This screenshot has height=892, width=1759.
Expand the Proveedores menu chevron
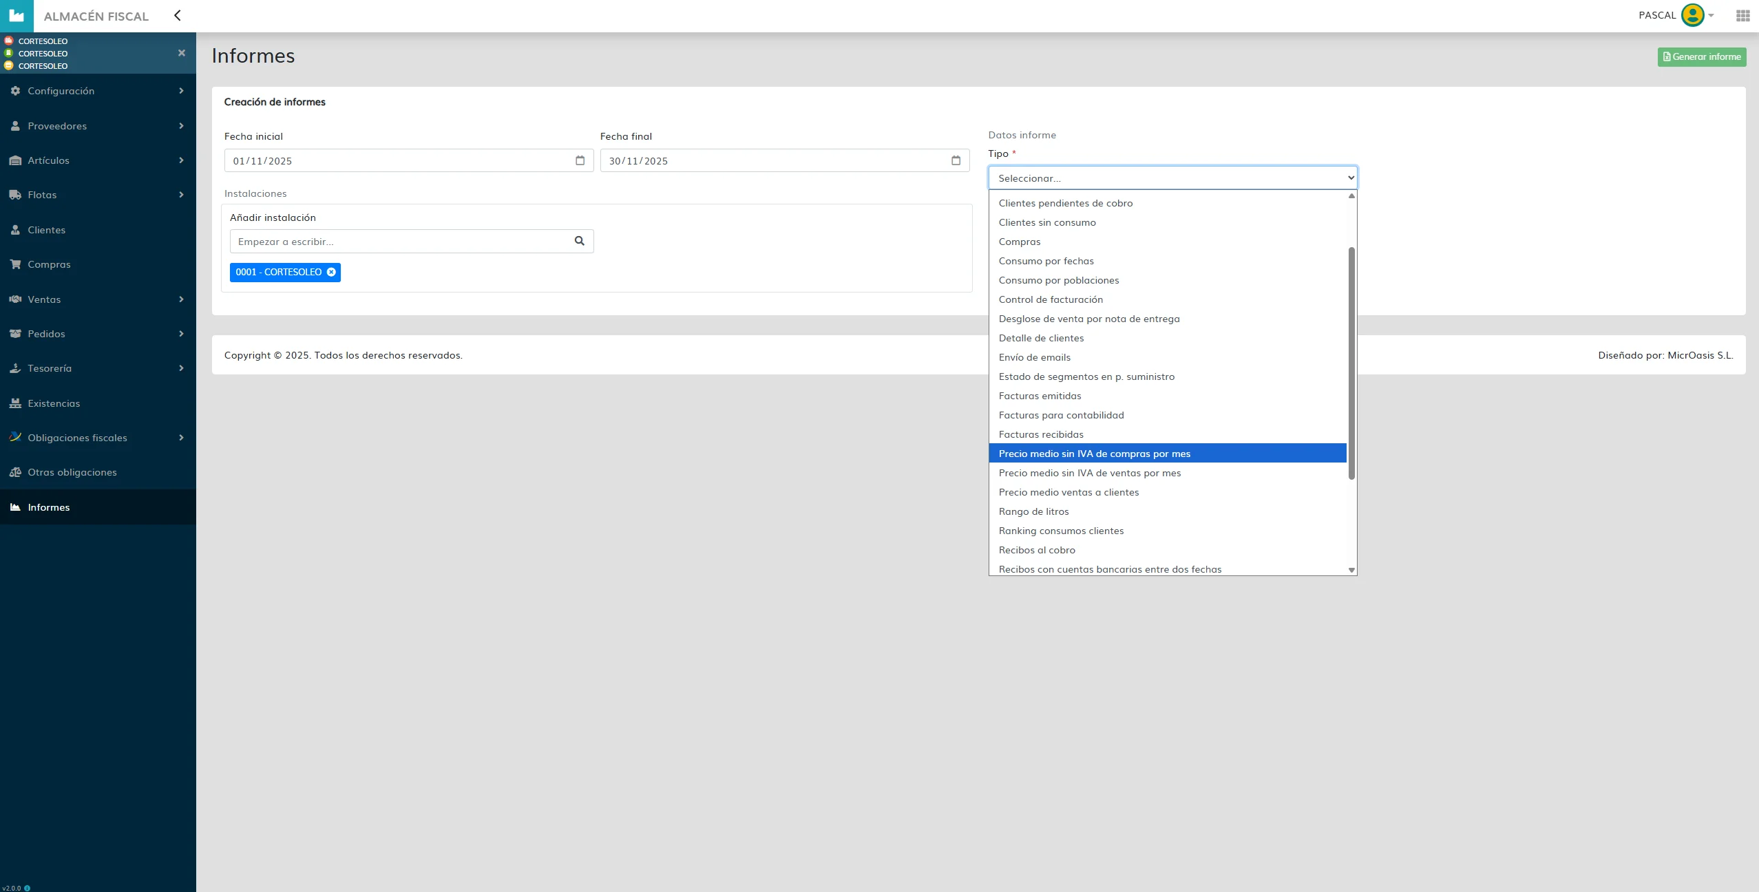point(181,126)
